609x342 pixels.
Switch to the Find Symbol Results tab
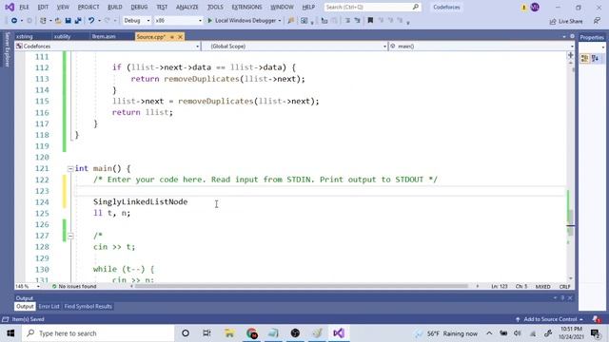coord(88,306)
